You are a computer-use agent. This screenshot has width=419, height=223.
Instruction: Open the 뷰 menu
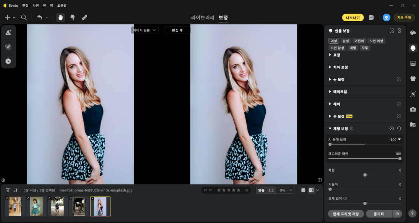44,6
